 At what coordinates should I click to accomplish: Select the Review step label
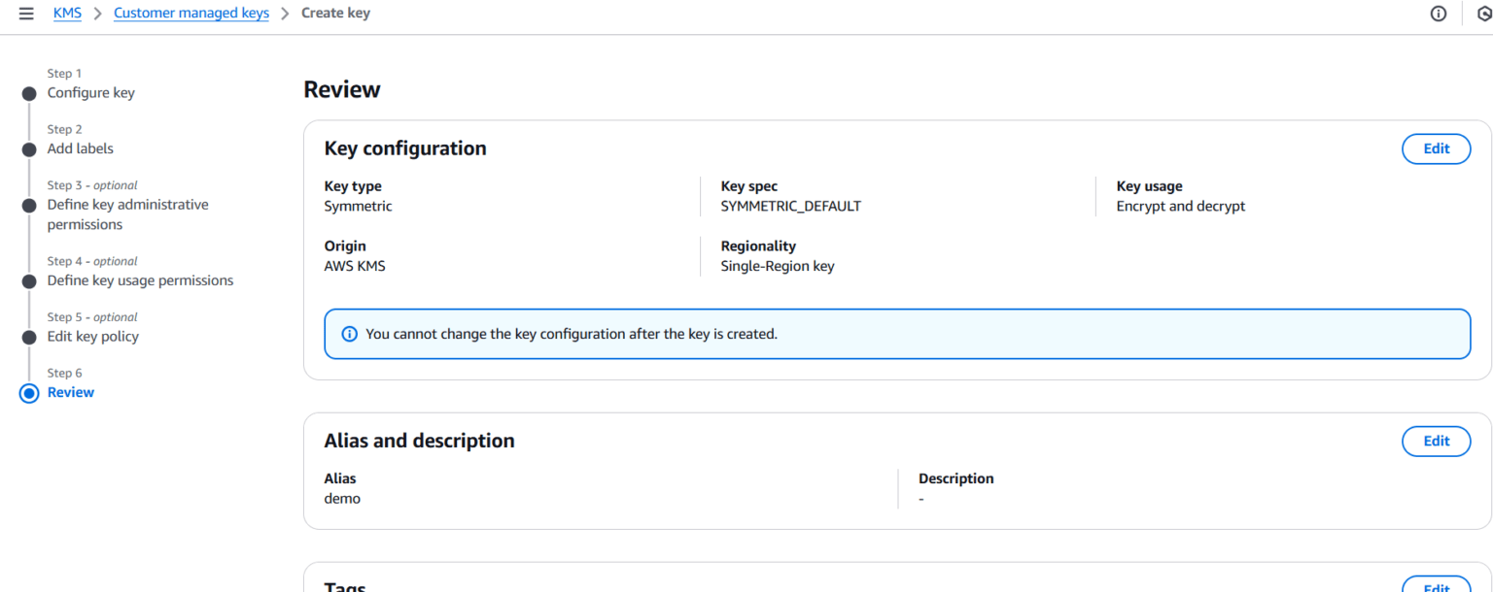click(x=70, y=392)
